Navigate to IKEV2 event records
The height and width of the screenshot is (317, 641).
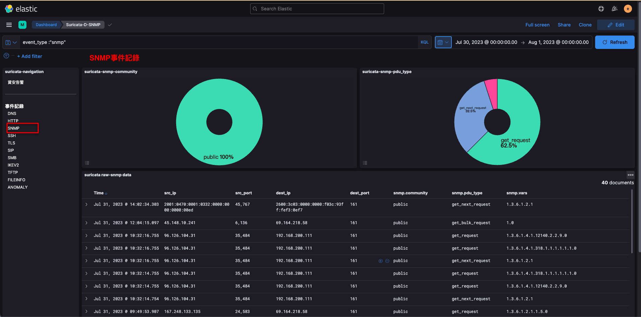[x=13, y=165]
